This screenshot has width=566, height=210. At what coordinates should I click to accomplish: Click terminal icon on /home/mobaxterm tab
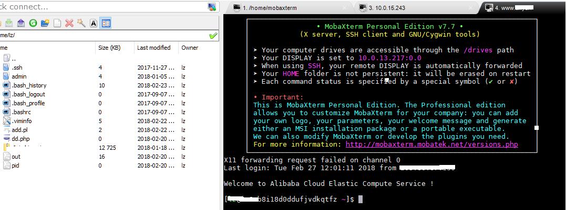(237, 7)
